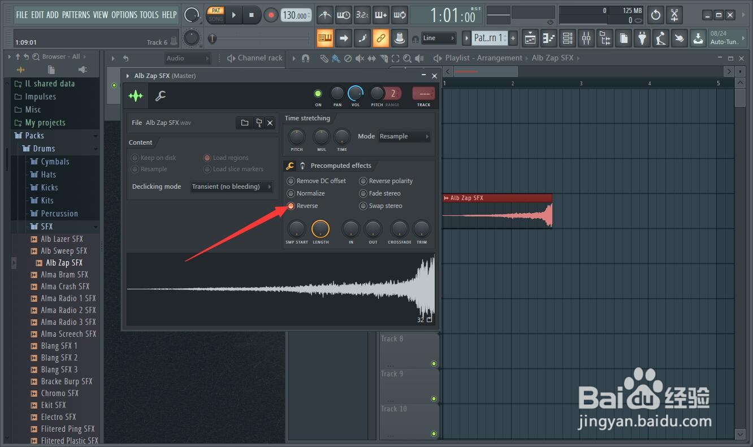The width and height of the screenshot is (753, 447).
Task: Open the Declicking mode dropdown
Action: point(232,186)
